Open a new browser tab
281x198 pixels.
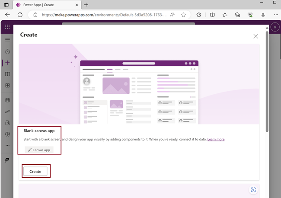86,5
